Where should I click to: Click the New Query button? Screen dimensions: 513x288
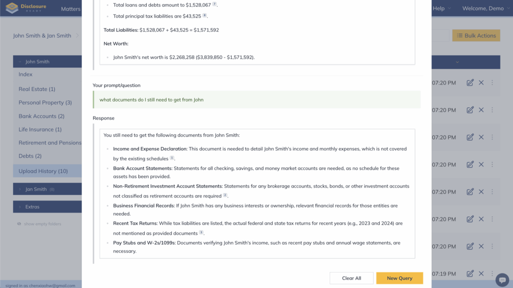pyautogui.click(x=399, y=278)
